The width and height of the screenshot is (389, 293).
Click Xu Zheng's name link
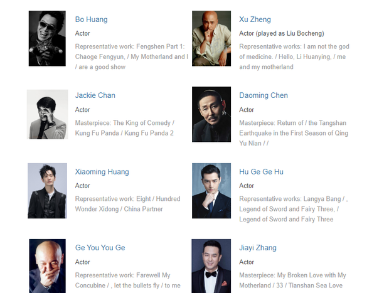pyautogui.click(x=255, y=19)
